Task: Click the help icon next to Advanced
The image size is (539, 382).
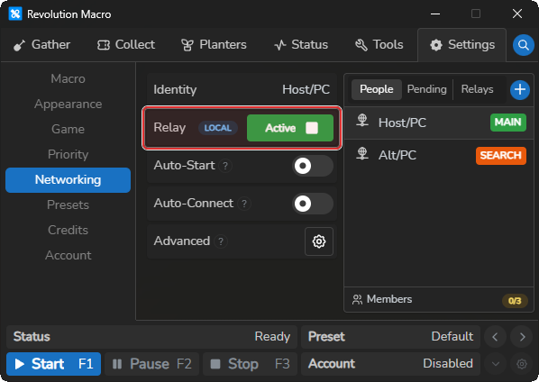Action: (221, 241)
